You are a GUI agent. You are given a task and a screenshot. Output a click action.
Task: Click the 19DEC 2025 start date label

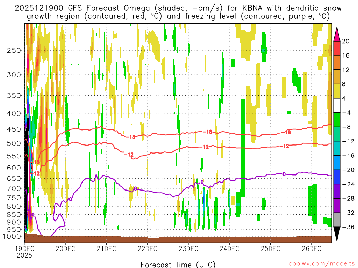(x=24, y=252)
